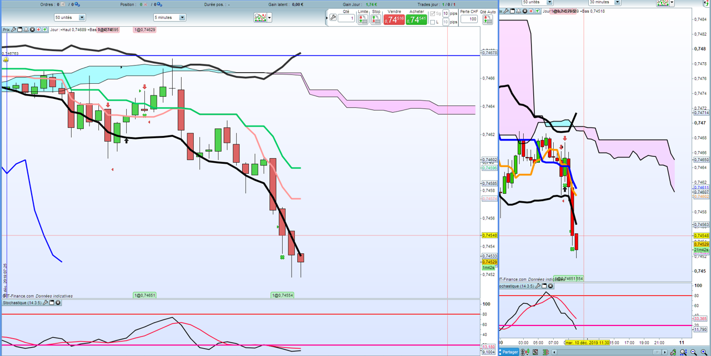Click the Gain Jour 1,74 € value
711x356 pixels.
tap(371, 4)
